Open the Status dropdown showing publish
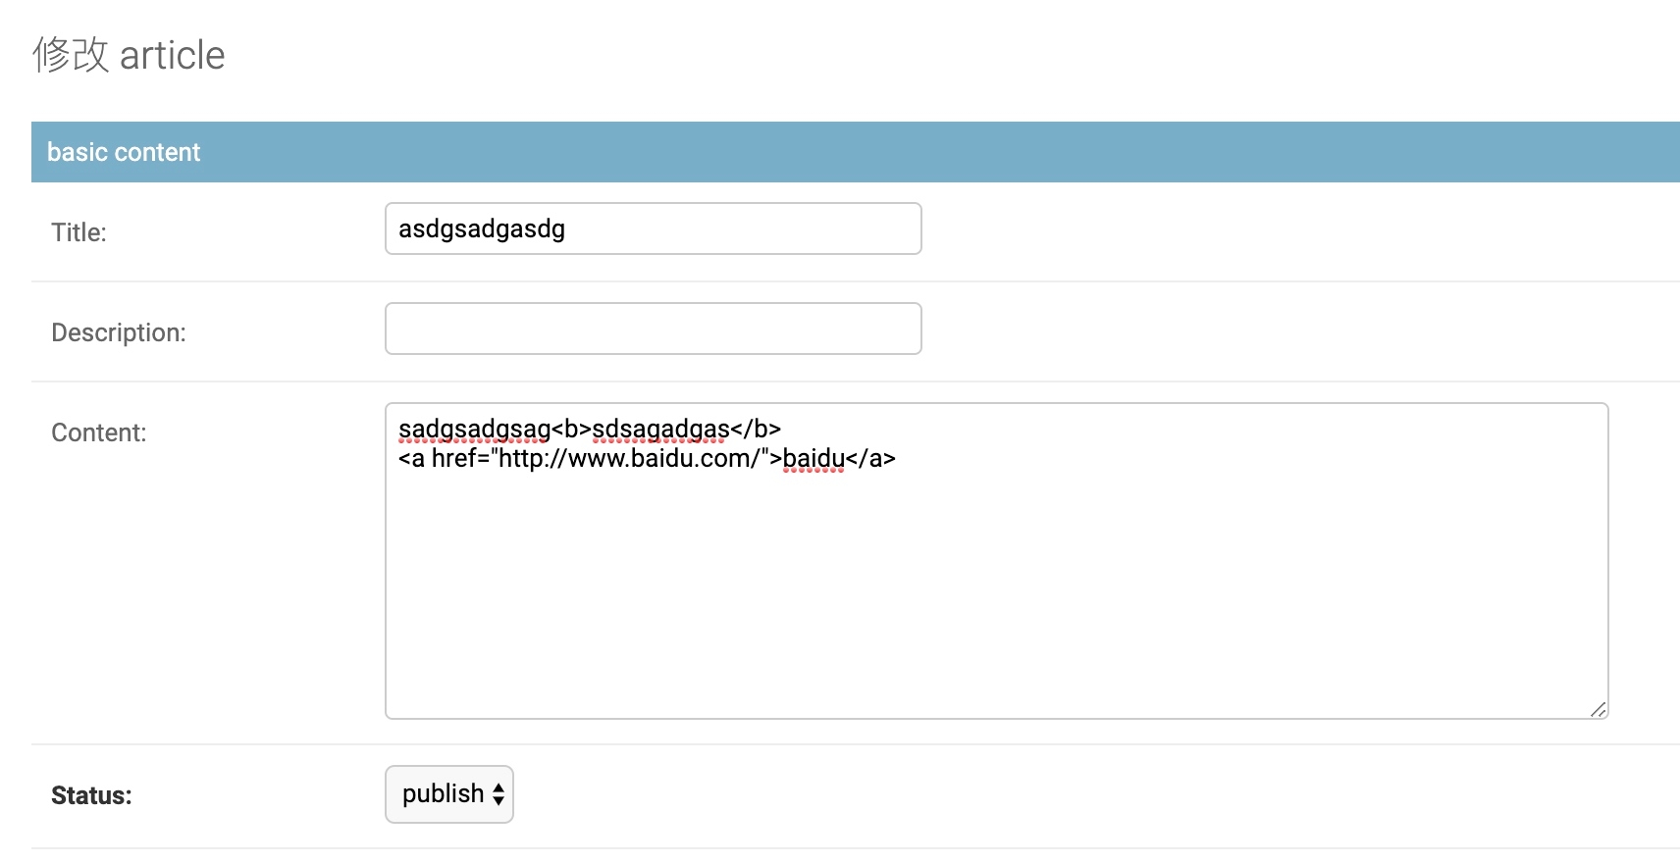The height and width of the screenshot is (863, 1680). tap(448, 794)
